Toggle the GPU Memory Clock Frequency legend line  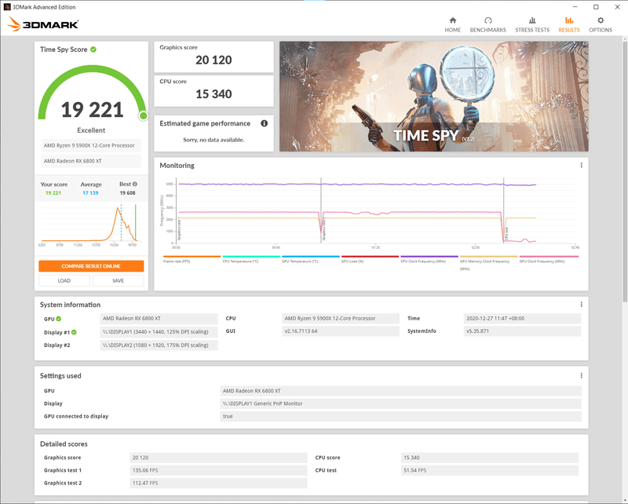pyautogui.click(x=488, y=257)
